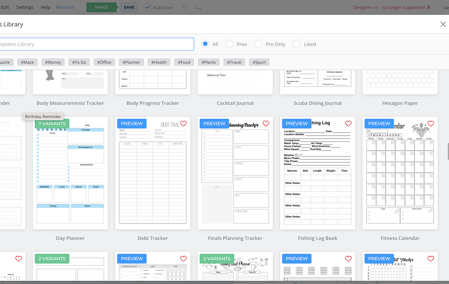Like the Debt Tracker template heart icon

(183, 124)
